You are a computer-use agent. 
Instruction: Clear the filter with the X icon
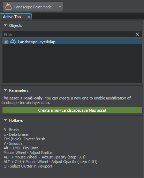click(x=137, y=34)
